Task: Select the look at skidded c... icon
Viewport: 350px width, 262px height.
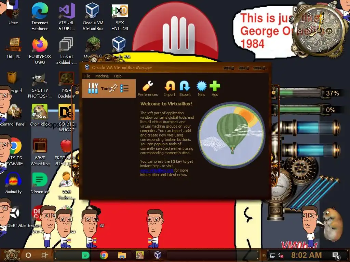Action: (x=66, y=50)
